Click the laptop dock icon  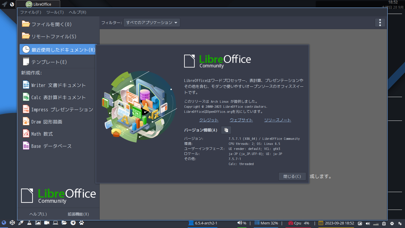(55, 223)
